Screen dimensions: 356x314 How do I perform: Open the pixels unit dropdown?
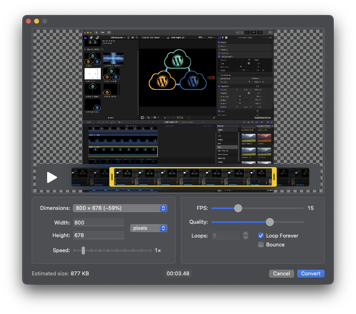coord(148,228)
